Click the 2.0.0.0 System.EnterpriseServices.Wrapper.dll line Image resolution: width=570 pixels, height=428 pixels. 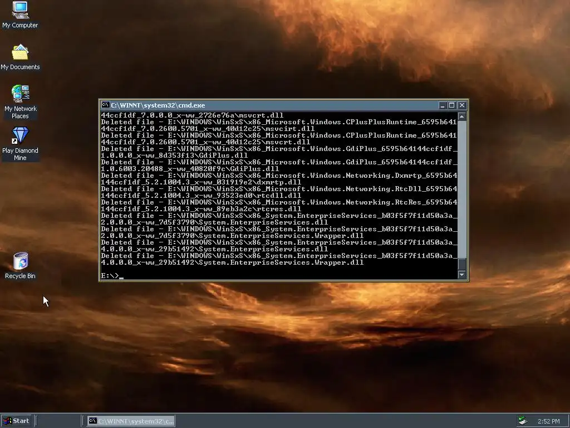[x=232, y=236]
